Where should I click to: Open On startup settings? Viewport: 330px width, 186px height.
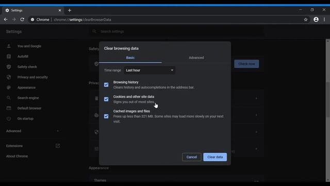coord(25,118)
